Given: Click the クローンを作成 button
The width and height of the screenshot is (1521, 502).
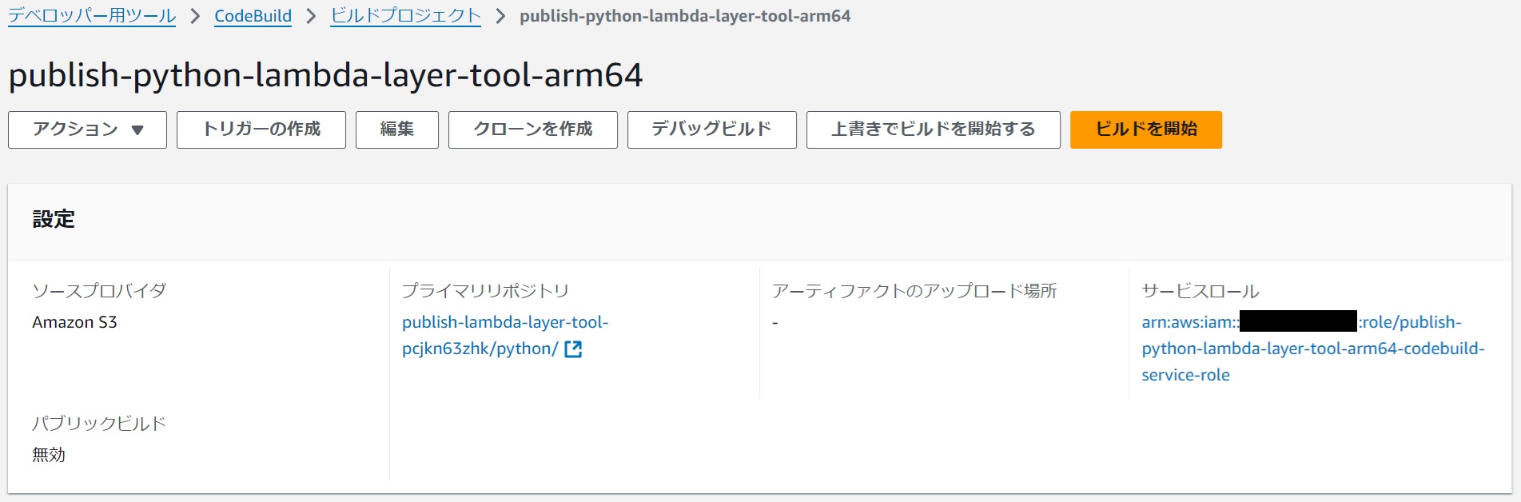Looking at the screenshot, I should click(533, 129).
